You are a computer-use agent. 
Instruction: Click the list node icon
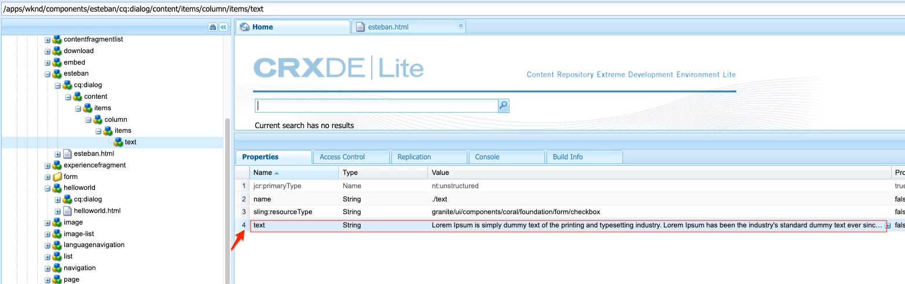tap(57, 256)
